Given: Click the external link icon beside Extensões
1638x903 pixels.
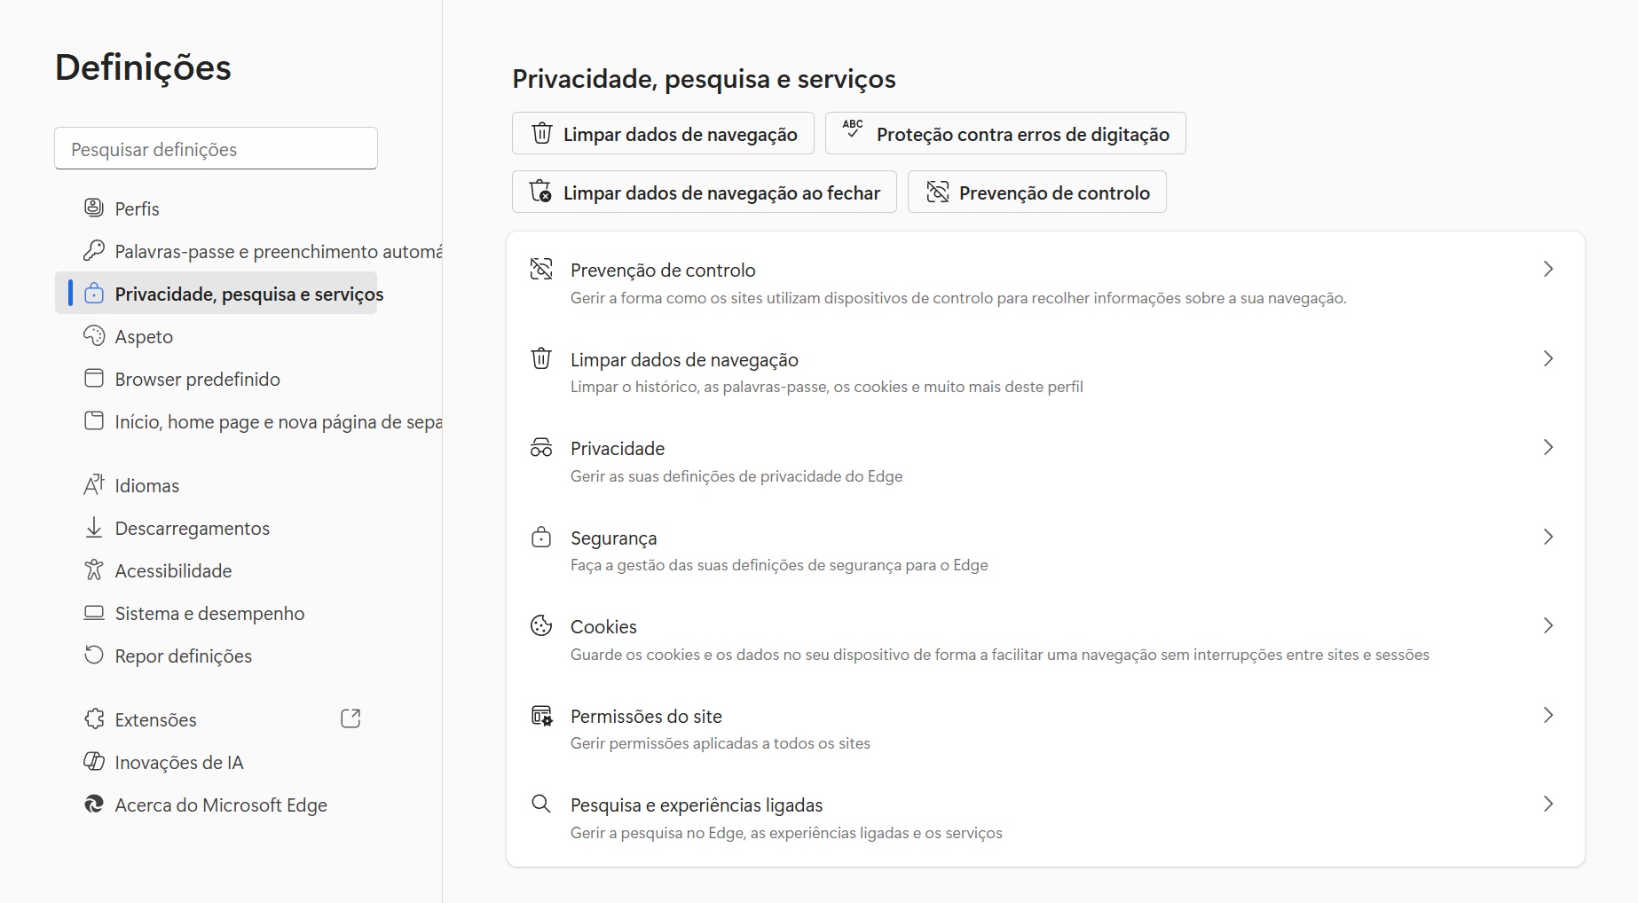Looking at the screenshot, I should coord(350,718).
